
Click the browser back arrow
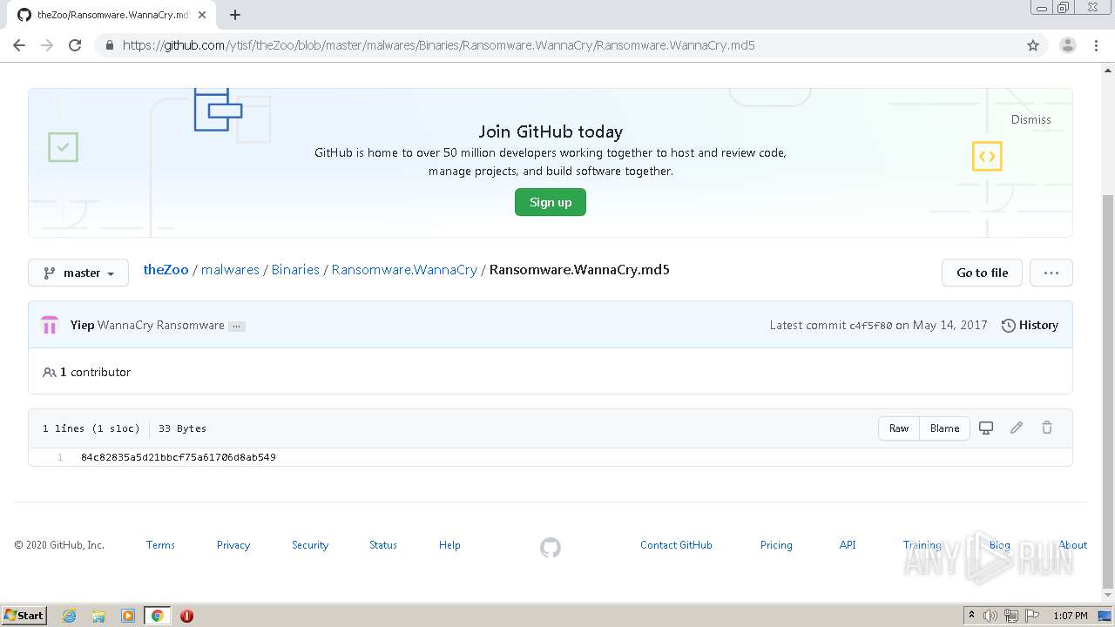coord(19,45)
